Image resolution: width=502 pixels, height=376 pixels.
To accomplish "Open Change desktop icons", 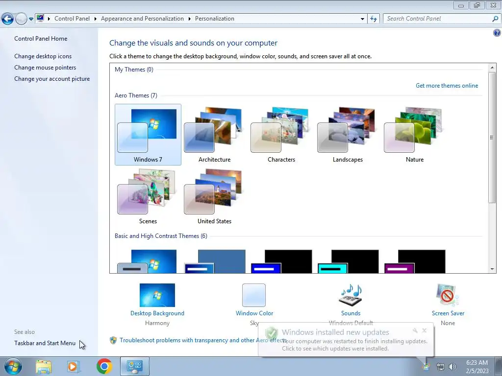I will pyautogui.click(x=43, y=56).
